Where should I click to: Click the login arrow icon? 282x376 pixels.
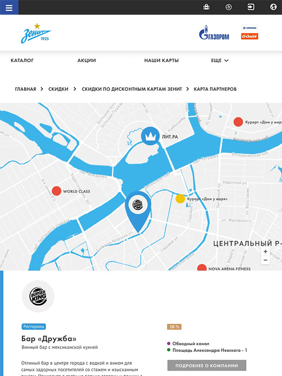[x=251, y=7]
